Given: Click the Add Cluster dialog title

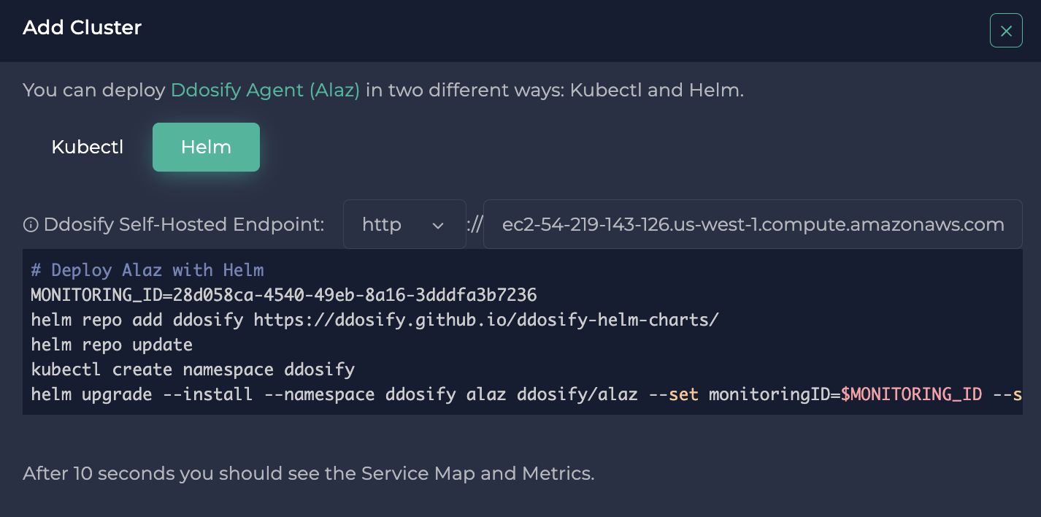Looking at the screenshot, I should [x=82, y=28].
